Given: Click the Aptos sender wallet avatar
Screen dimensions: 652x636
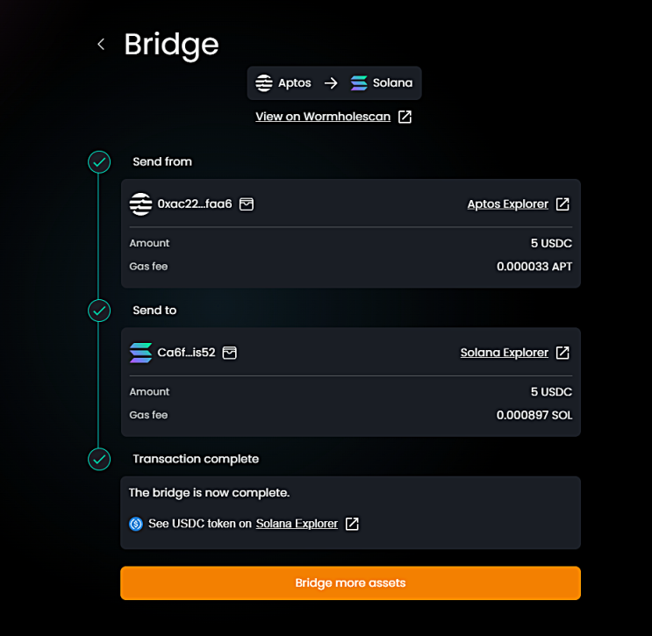Looking at the screenshot, I should point(140,204).
